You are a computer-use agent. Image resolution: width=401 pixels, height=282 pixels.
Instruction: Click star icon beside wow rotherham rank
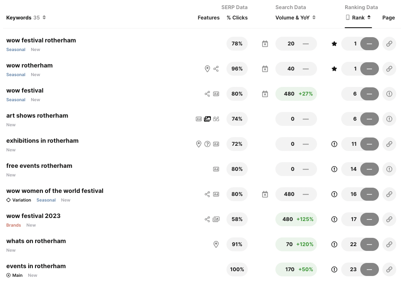[x=334, y=69]
